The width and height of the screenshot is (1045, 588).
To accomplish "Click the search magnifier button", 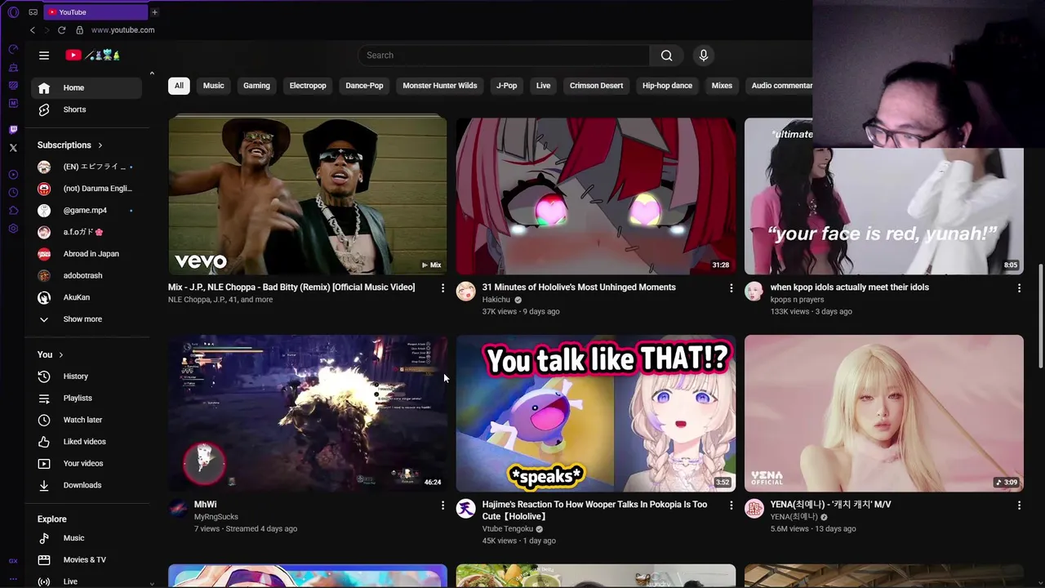I will tap(666, 56).
